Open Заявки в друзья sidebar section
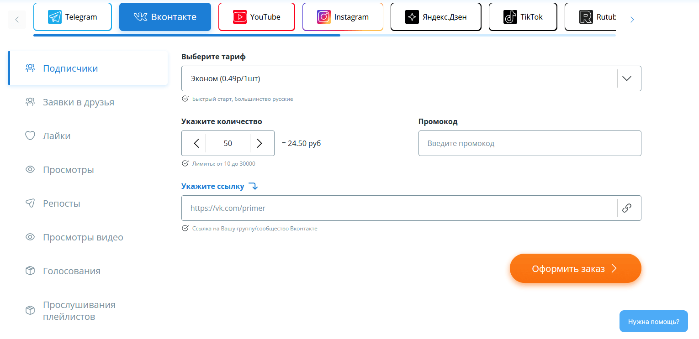Screen dimensions: 699x339 (x=78, y=102)
